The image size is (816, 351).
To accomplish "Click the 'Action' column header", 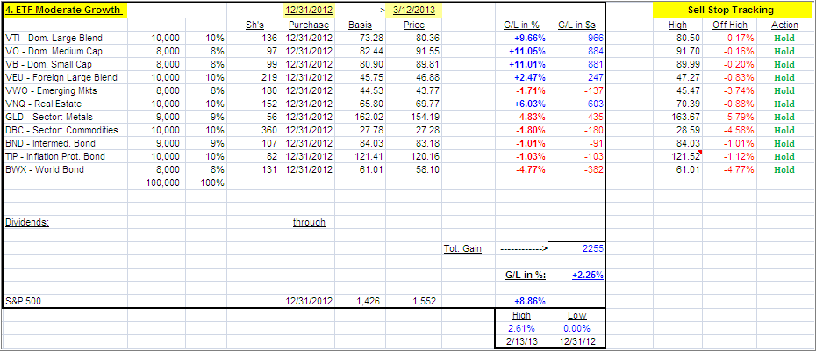I will tap(784, 25).
